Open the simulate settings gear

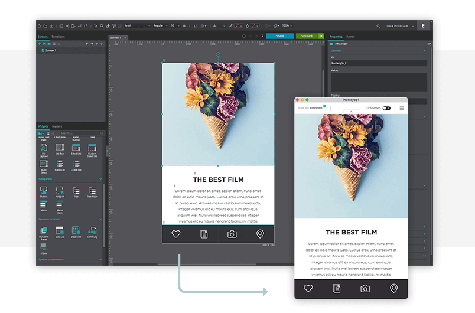[x=321, y=36]
